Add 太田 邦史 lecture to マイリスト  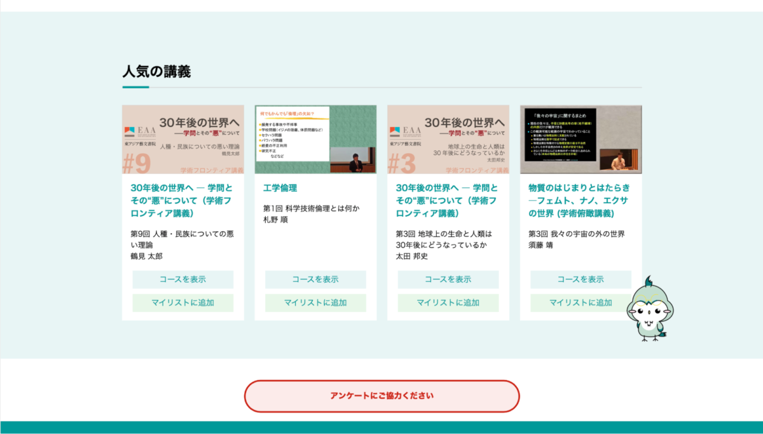pyautogui.click(x=448, y=302)
